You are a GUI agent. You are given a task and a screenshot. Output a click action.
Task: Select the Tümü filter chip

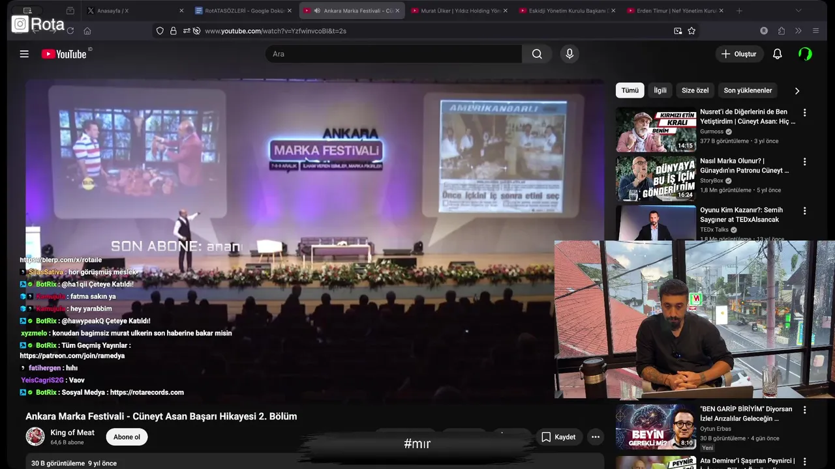tap(630, 91)
